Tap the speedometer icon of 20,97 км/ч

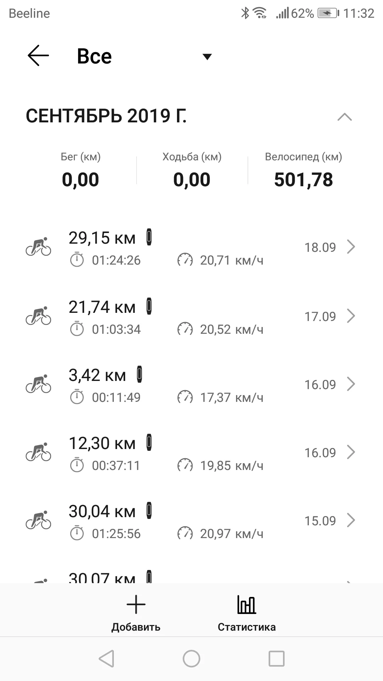185,533
